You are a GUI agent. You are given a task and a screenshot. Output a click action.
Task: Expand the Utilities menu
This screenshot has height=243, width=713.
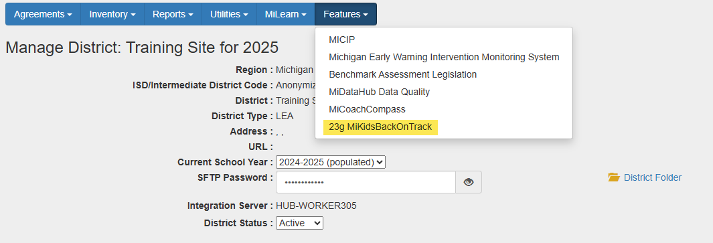[x=229, y=14]
